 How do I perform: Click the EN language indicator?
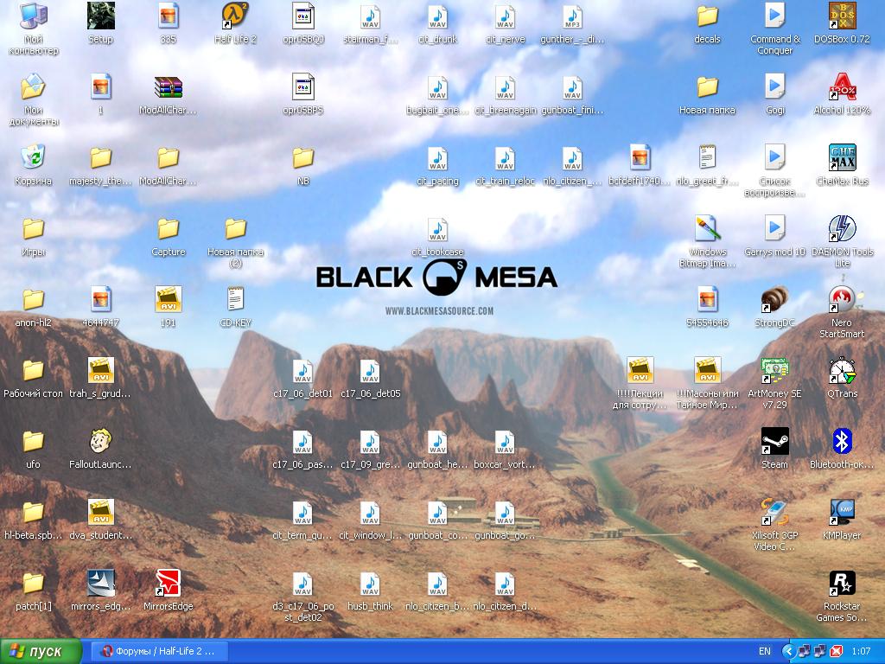coord(764,651)
